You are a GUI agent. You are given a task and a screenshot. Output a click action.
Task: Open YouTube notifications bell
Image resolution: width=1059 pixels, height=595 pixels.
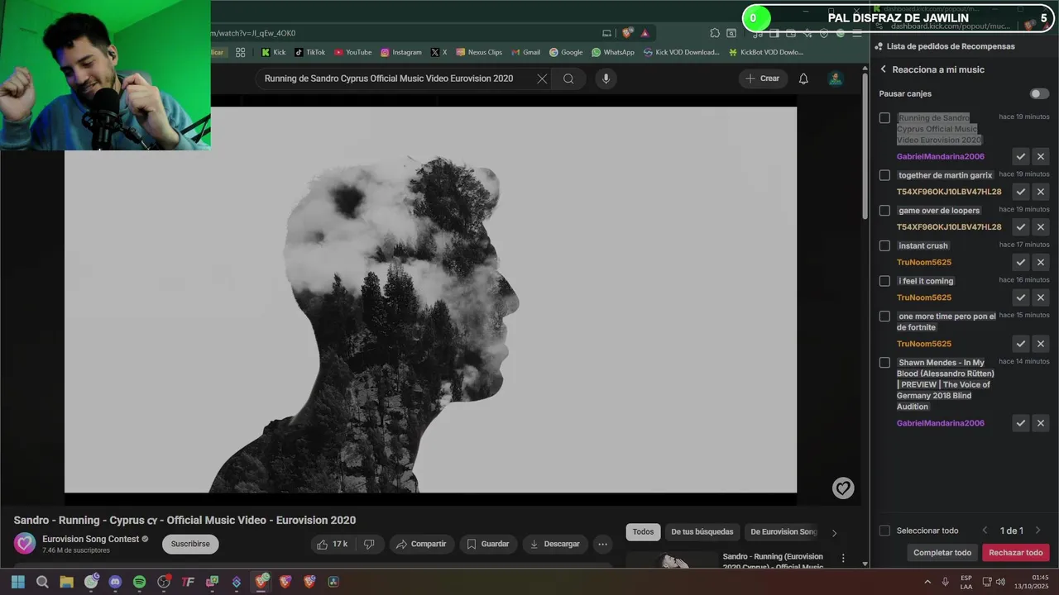[803, 79]
